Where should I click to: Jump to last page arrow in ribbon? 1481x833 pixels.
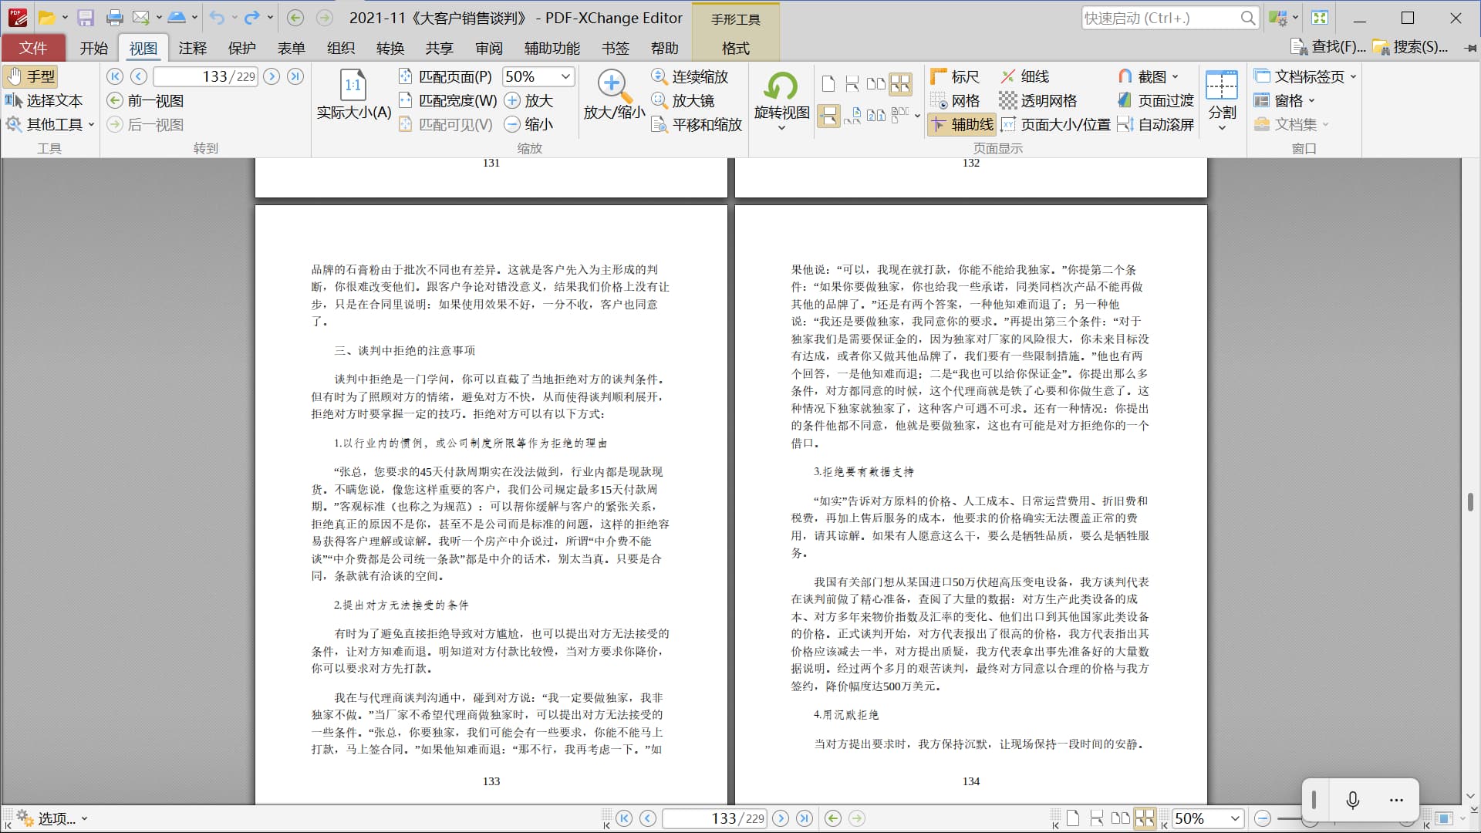(x=295, y=76)
